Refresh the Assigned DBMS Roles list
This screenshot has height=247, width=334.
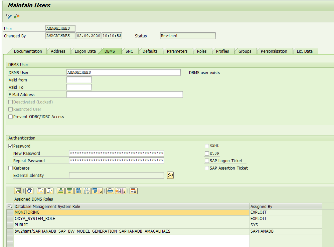29,191
